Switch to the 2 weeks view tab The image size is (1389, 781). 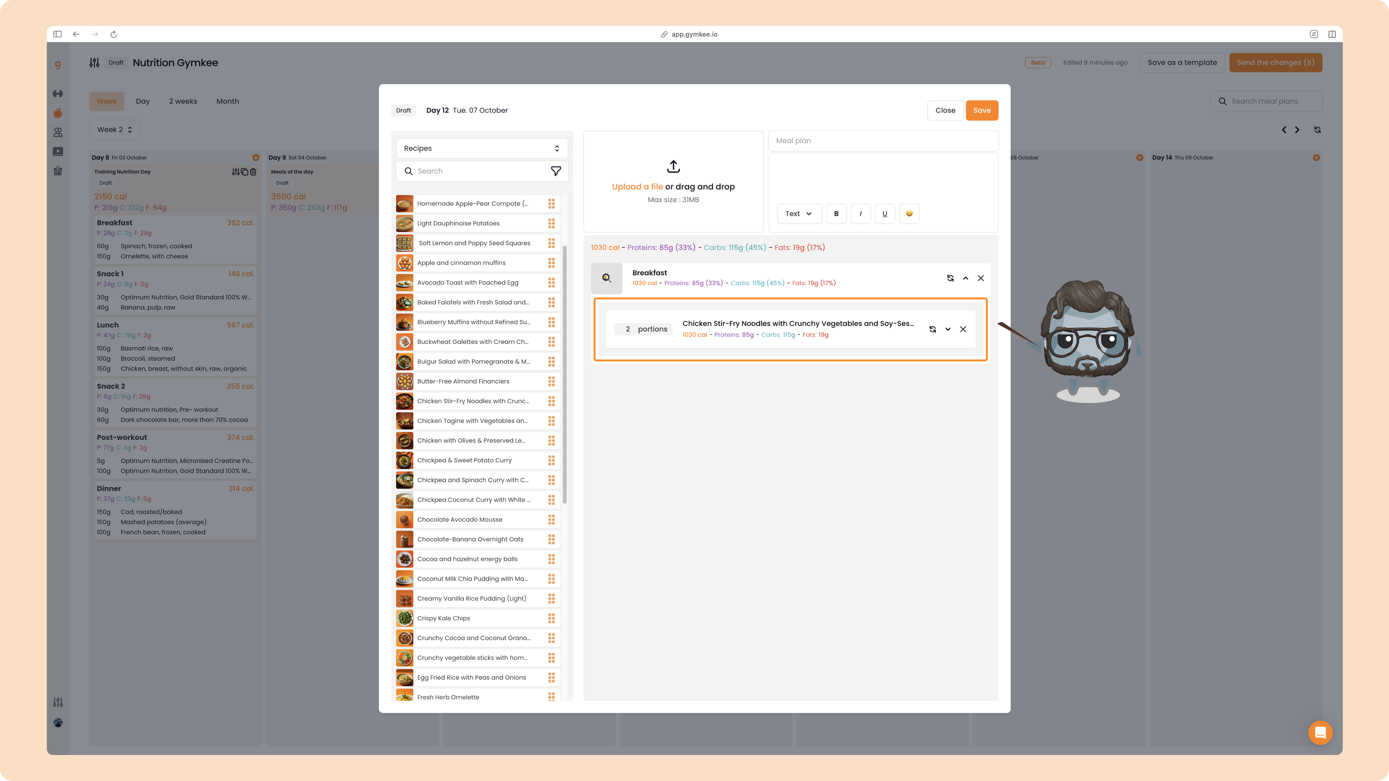click(183, 101)
